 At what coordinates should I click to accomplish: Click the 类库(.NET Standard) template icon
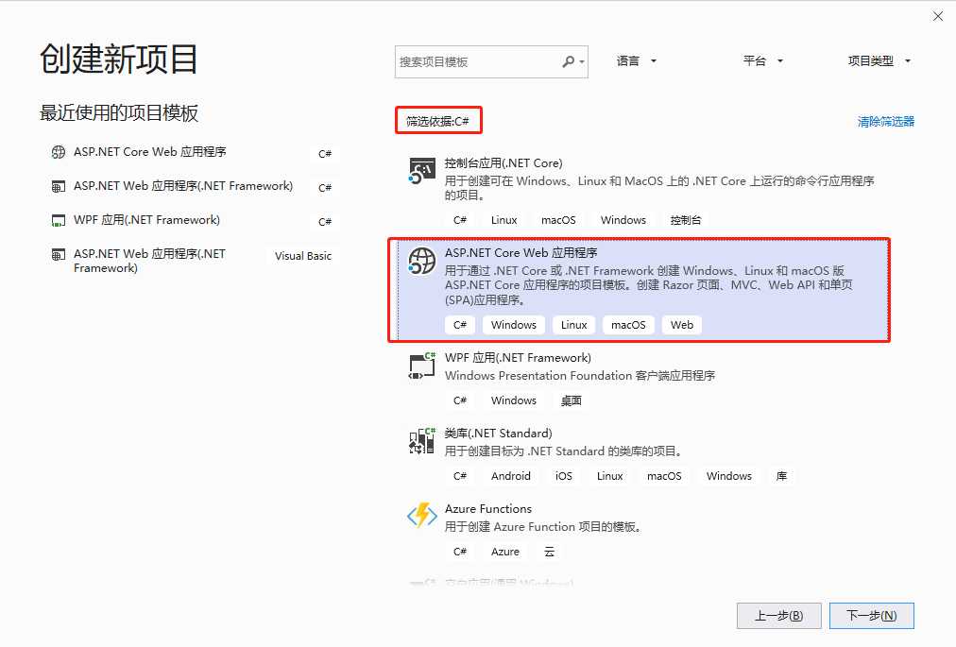click(422, 441)
